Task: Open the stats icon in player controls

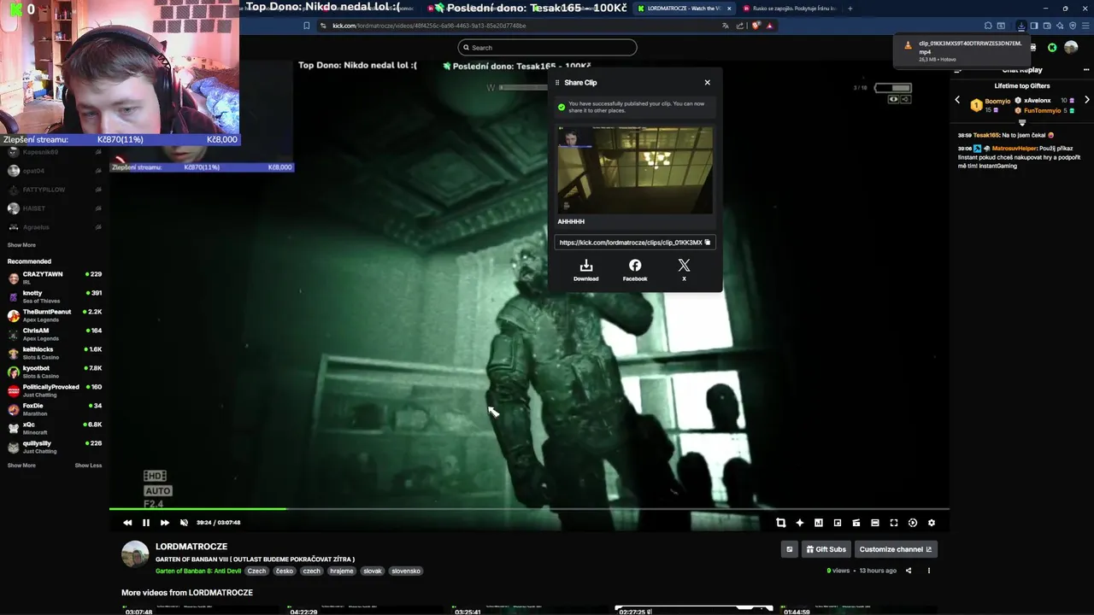Action: coord(819,523)
